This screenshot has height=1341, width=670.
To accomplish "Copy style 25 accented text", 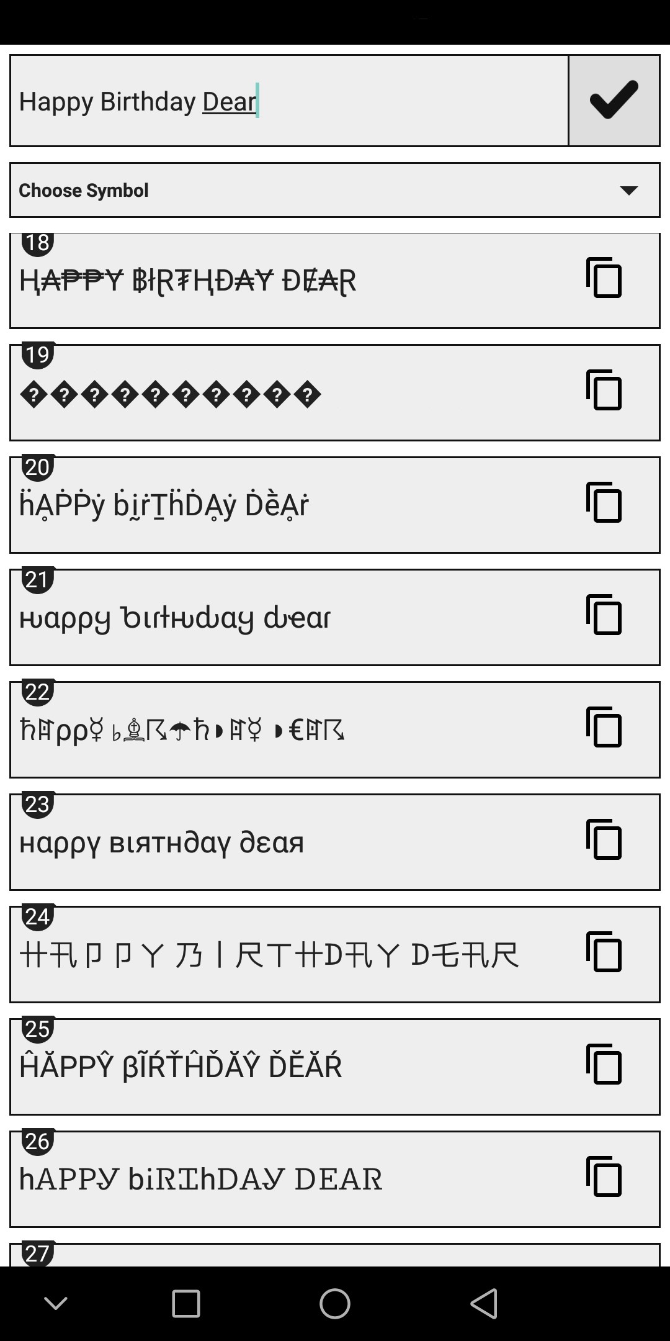I will tap(604, 1064).
